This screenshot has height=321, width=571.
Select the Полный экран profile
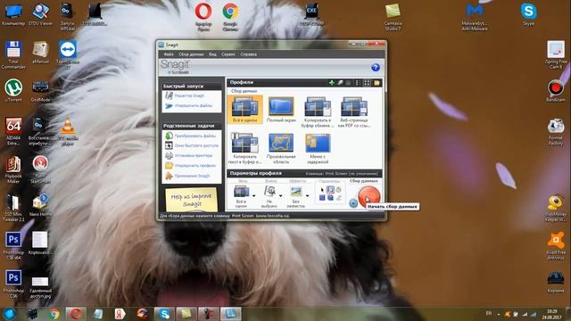coord(282,110)
